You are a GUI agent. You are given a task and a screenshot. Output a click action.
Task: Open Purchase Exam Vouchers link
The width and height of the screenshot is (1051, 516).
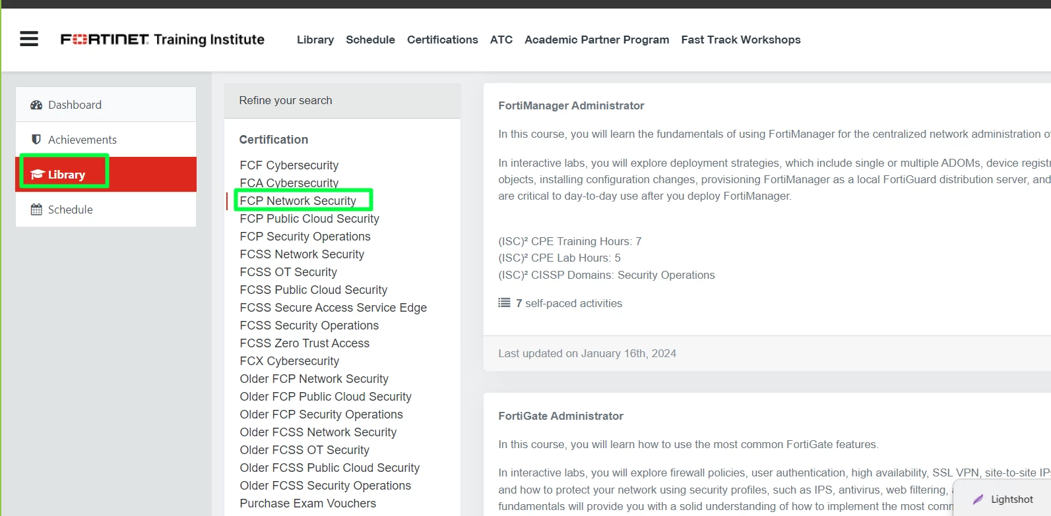coord(308,503)
